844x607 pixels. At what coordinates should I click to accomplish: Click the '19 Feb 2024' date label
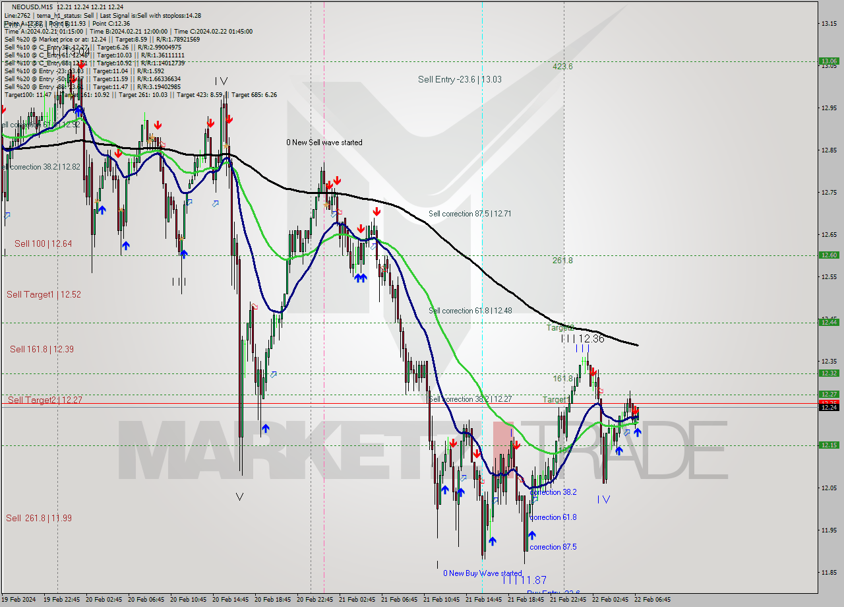pyautogui.click(x=19, y=600)
